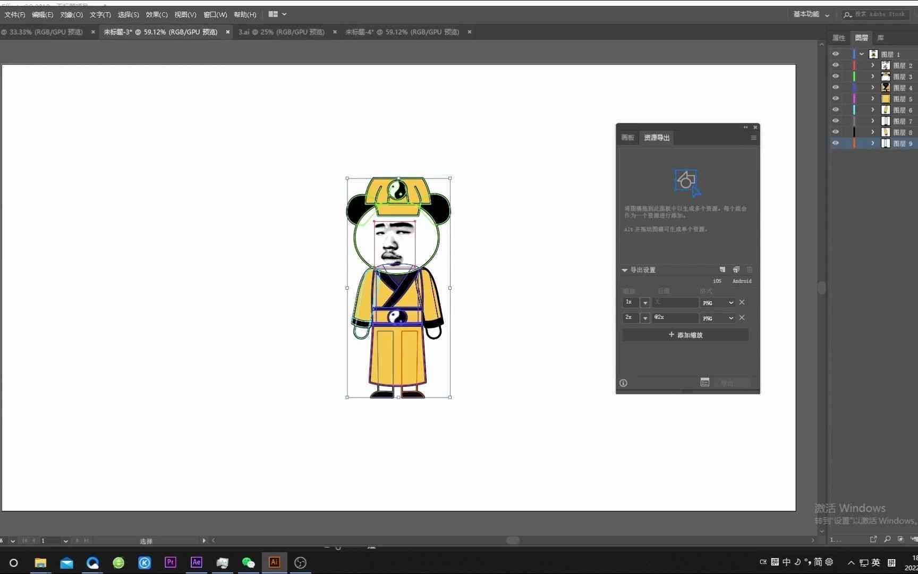The height and width of the screenshot is (574, 918).
Task: Switch to the 库 panel tab
Action: coord(880,38)
